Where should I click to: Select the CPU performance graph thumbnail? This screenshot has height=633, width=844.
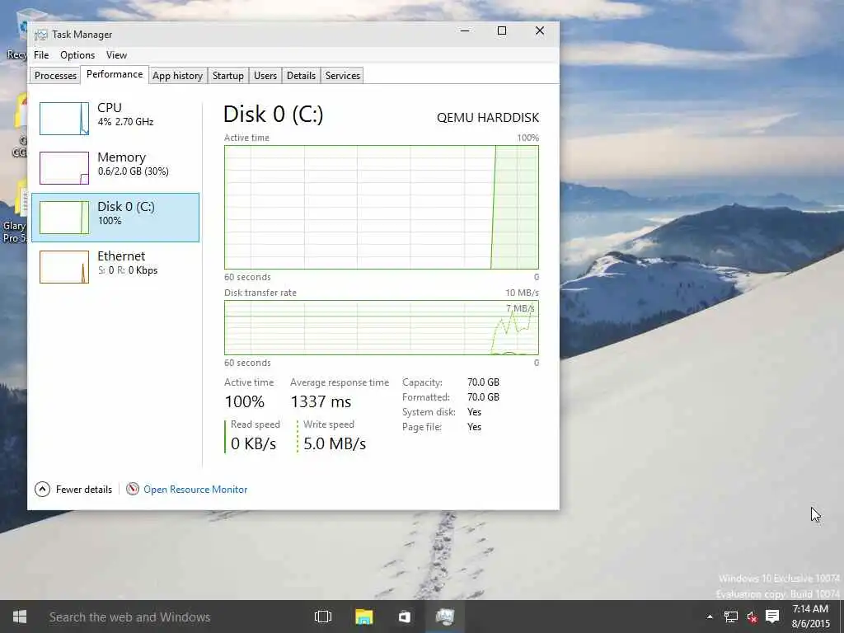click(64, 119)
